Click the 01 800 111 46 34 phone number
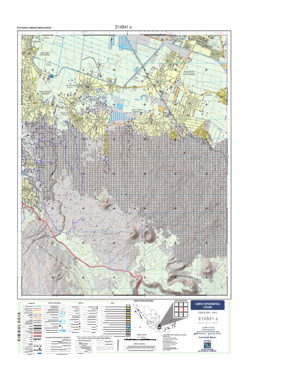This screenshot has height=375, width=281. [x=208, y=327]
